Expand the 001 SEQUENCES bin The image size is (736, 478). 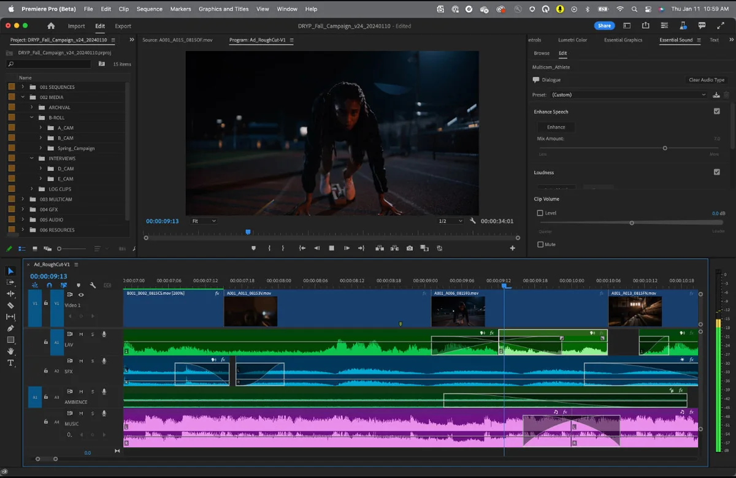[x=23, y=87]
